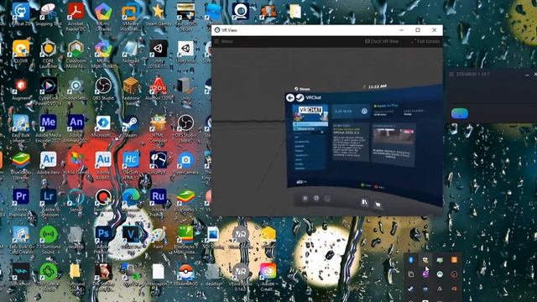This screenshot has width=537, height=302.
Task: Click the back arrow next to VRChat
Action: pyautogui.click(x=290, y=98)
